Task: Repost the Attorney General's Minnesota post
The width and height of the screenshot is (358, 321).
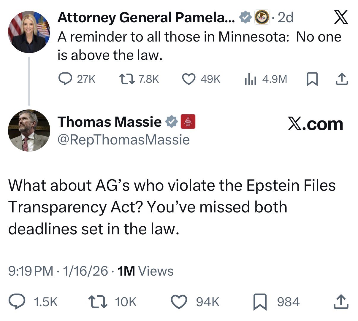Action: (127, 79)
